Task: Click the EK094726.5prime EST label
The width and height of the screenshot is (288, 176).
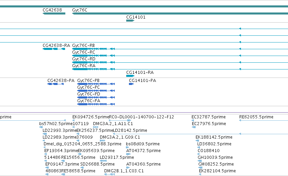Action: [x=91, y=117]
